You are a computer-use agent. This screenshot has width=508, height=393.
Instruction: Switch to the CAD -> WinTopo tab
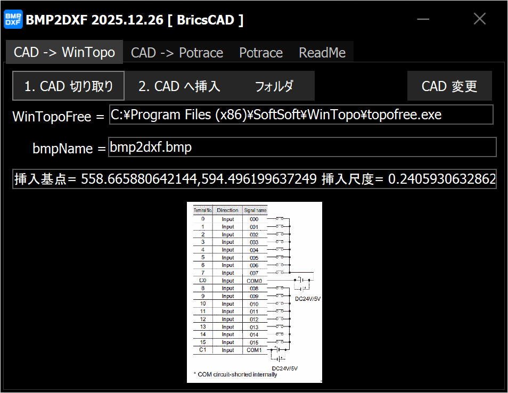(64, 52)
